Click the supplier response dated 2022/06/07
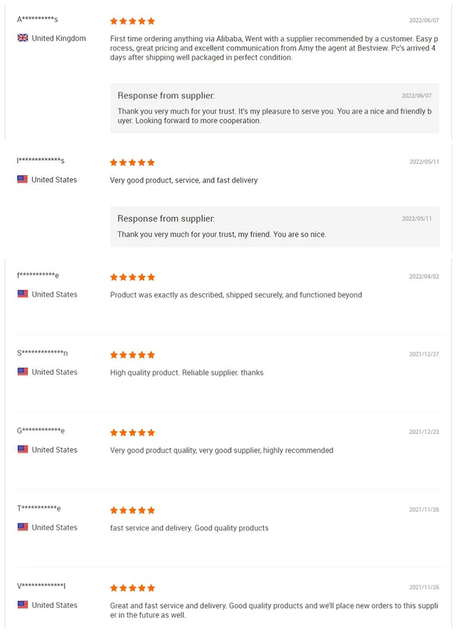This screenshot has height=633, width=457. tap(274, 108)
